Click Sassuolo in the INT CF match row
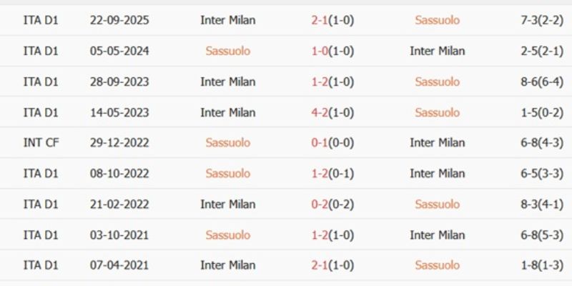Screen dimensions: 572x286 [x=227, y=143]
